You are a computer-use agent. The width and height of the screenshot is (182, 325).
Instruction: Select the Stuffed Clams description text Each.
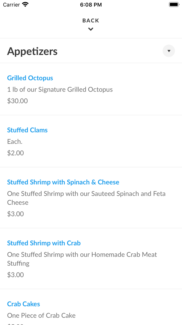click(x=15, y=141)
